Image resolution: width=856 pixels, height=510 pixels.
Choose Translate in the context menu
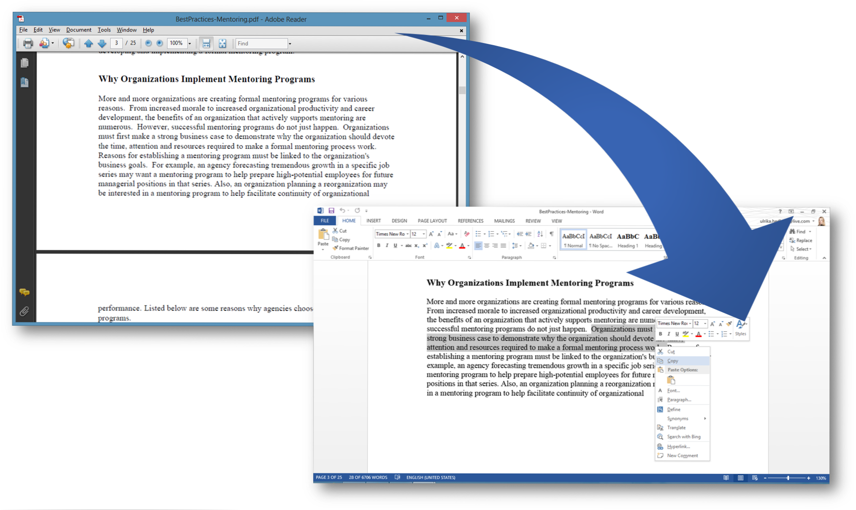683,427
